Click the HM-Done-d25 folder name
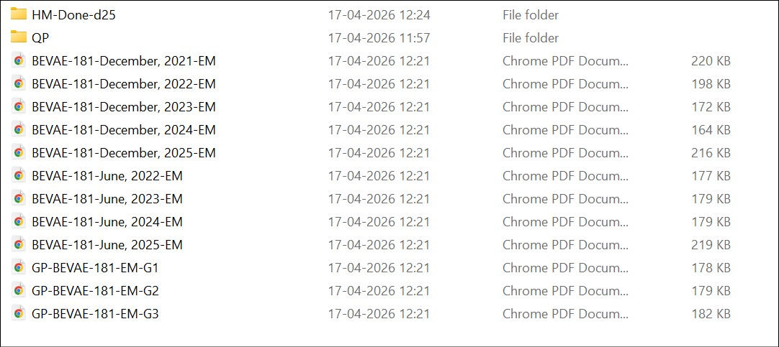This screenshot has width=779, height=347. 73,15
